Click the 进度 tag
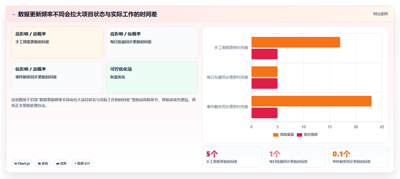Image resolution: width=400 pixels, height=179 pixels. (x=61, y=163)
